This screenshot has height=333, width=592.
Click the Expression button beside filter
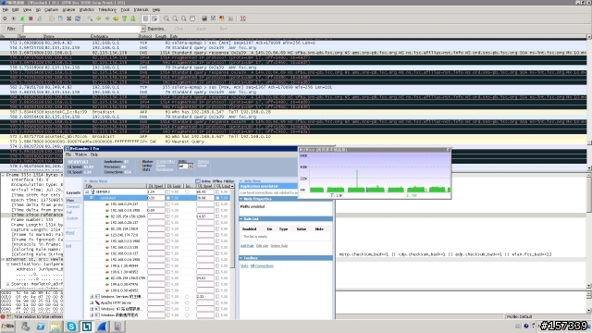coord(156,29)
